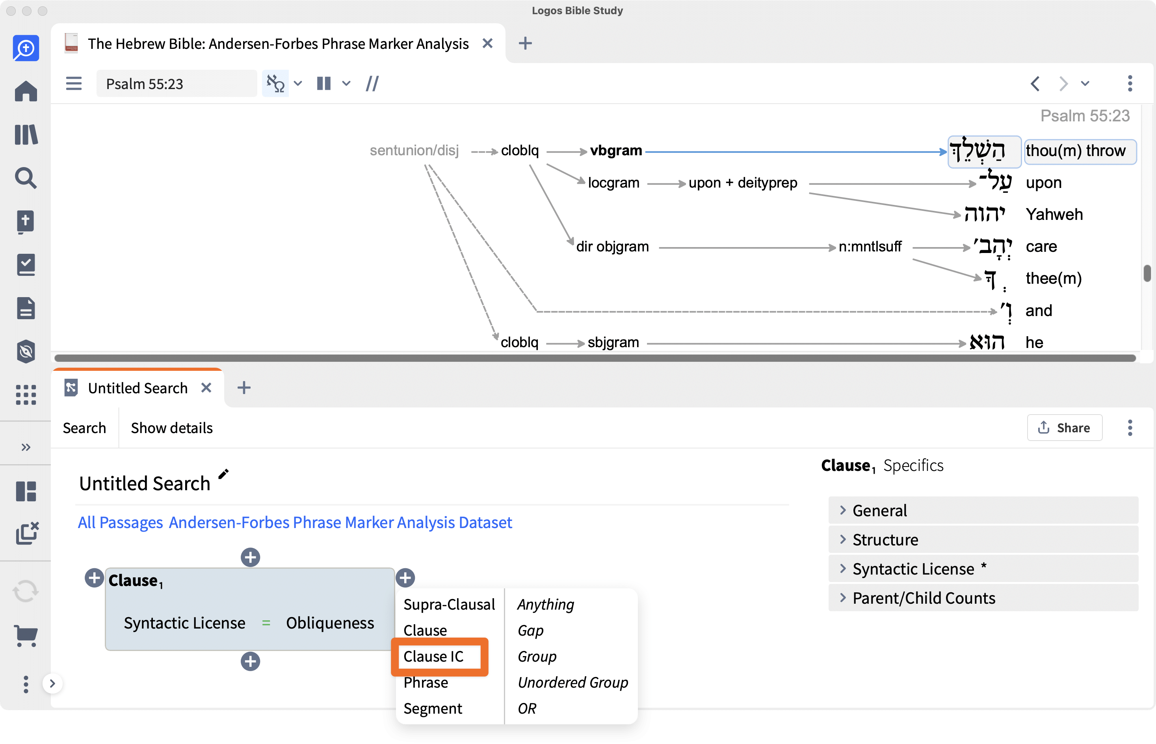
Task: Click the sync refresh icon
Action: coord(26,591)
